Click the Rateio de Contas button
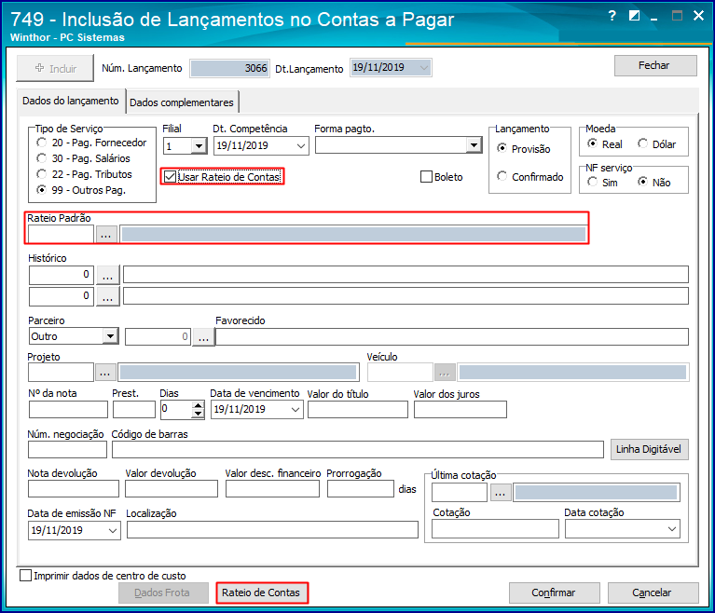Screen dimensions: 715x613 pyautogui.click(x=261, y=593)
